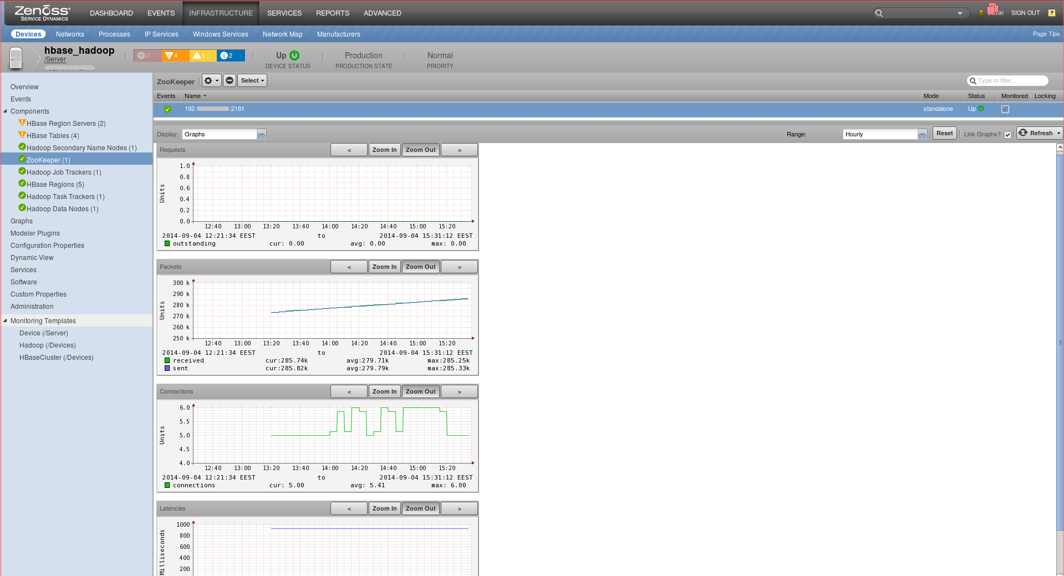The width and height of the screenshot is (1064, 576).
Task: Click the Reset button
Action: pyautogui.click(x=945, y=134)
